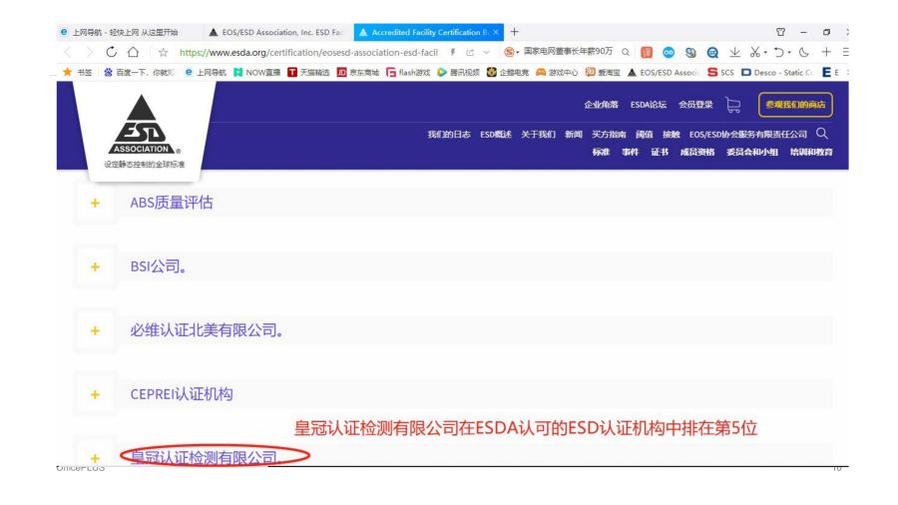This screenshot has width=898, height=505.
Task: Open the 会员登录 link
Action: click(x=695, y=104)
